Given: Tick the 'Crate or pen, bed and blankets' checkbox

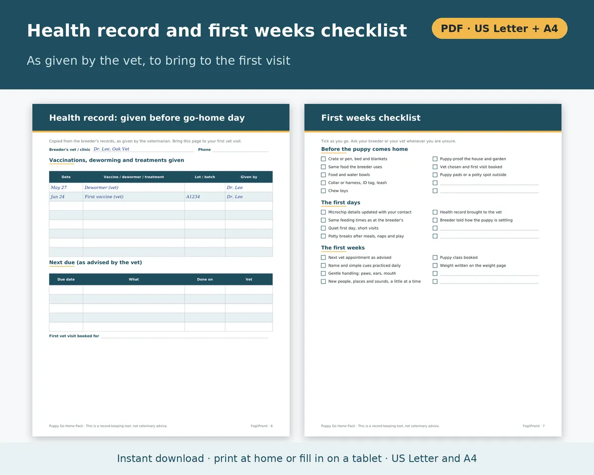Looking at the screenshot, I should click(323, 159).
